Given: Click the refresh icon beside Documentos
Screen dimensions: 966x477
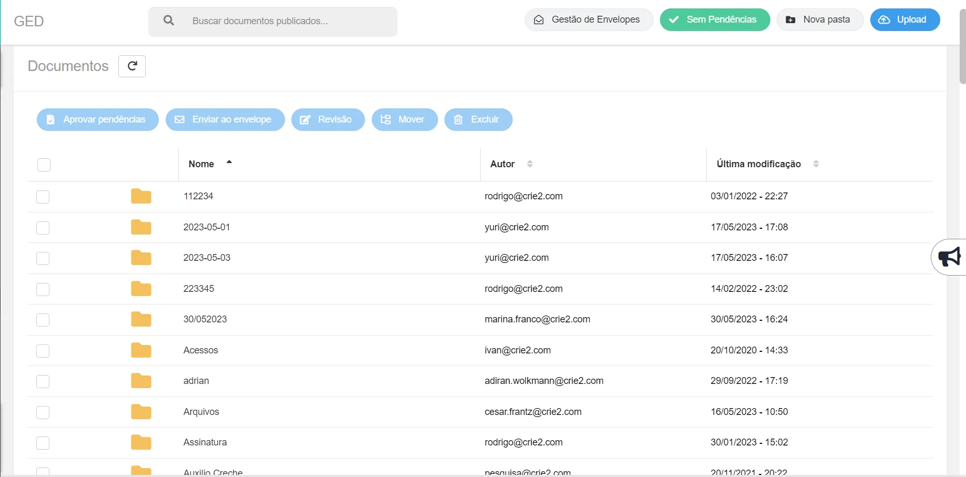Looking at the screenshot, I should coord(132,66).
